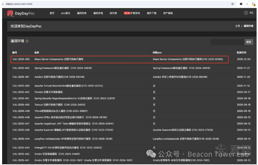Click the 2025-11-14 date cell
Viewport: 258px width, 165px height.
pos(243,86)
